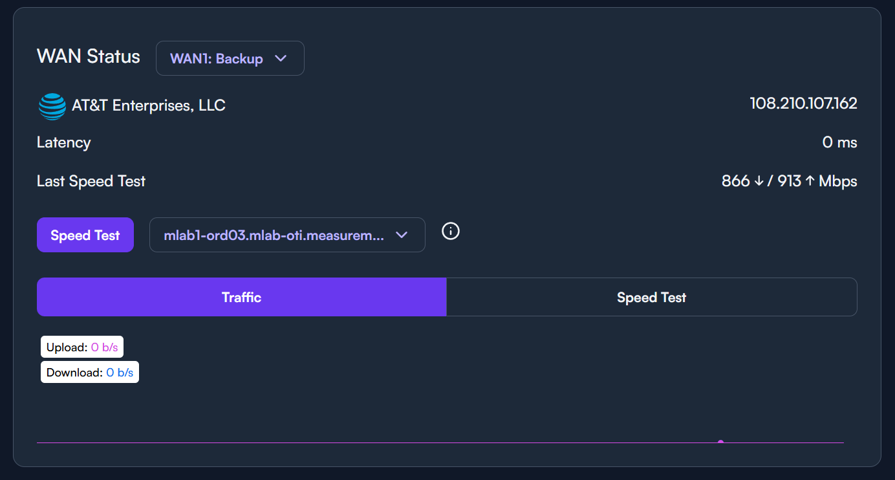
Task: Switch to the Speed Test tab
Action: (651, 298)
